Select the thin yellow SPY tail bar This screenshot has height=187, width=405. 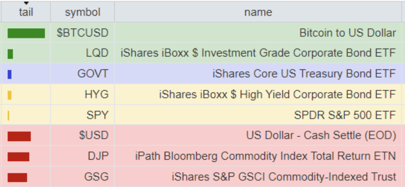coord(8,115)
